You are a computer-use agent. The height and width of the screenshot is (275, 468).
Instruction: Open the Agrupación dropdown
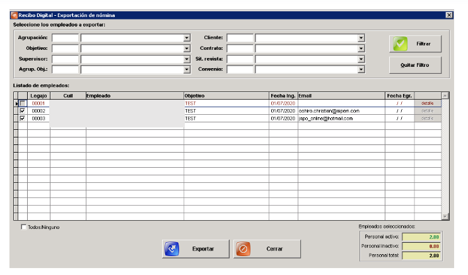[x=187, y=38]
